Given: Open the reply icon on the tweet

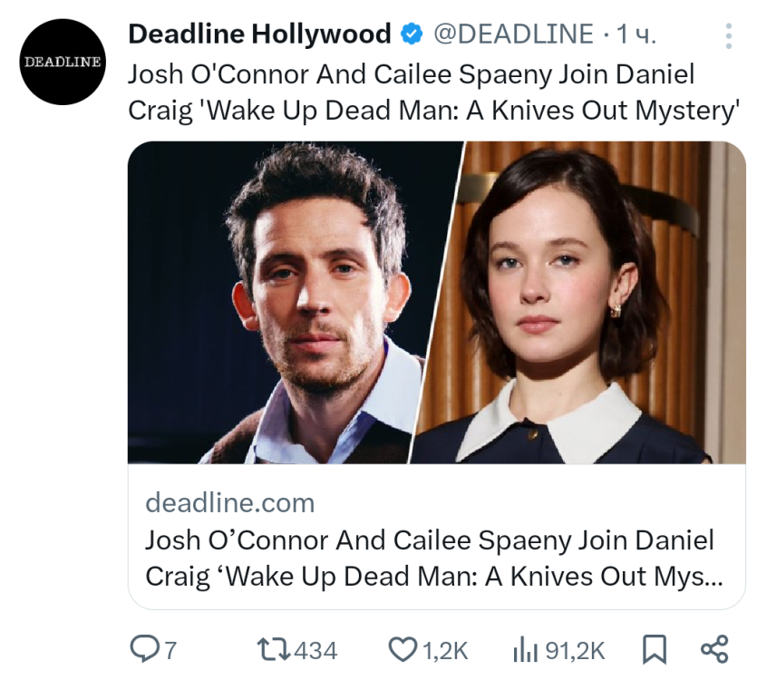Looking at the screenshot, I should [143, 649].
